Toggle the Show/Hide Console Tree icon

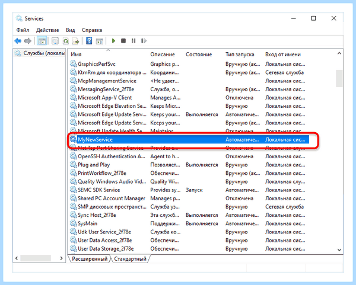(x=42, y=41)
